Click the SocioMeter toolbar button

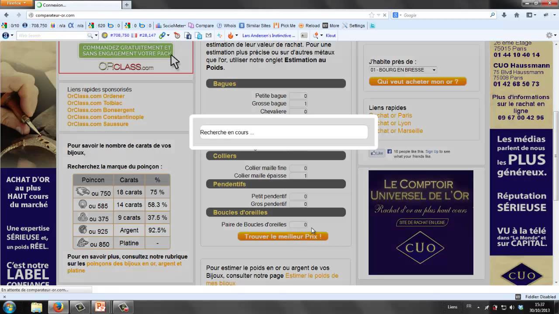click(x=171, y=26)
